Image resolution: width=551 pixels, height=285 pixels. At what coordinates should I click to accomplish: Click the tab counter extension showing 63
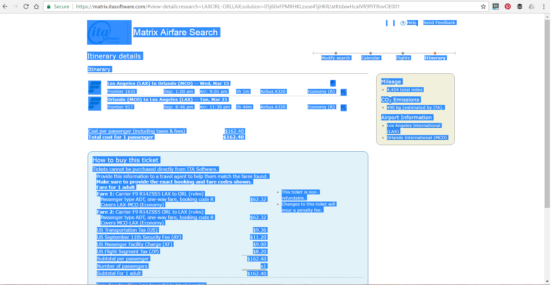click(x=496, y=6)
